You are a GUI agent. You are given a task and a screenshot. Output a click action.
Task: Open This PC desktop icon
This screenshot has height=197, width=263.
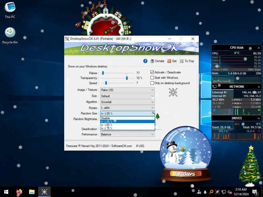(10, 10)
